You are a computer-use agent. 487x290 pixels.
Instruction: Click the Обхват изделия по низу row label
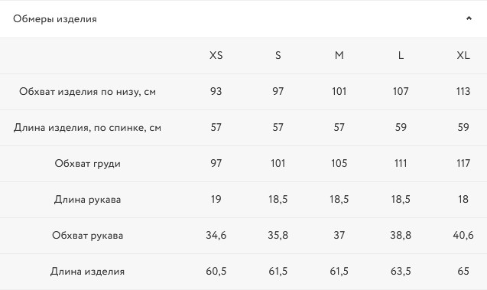click(87, 92)
